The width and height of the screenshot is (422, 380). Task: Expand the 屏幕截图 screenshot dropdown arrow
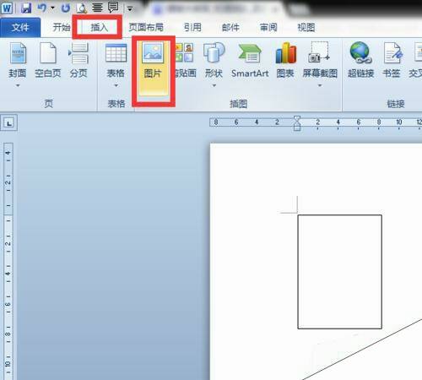pyautogui.click(x=320, y=85)
